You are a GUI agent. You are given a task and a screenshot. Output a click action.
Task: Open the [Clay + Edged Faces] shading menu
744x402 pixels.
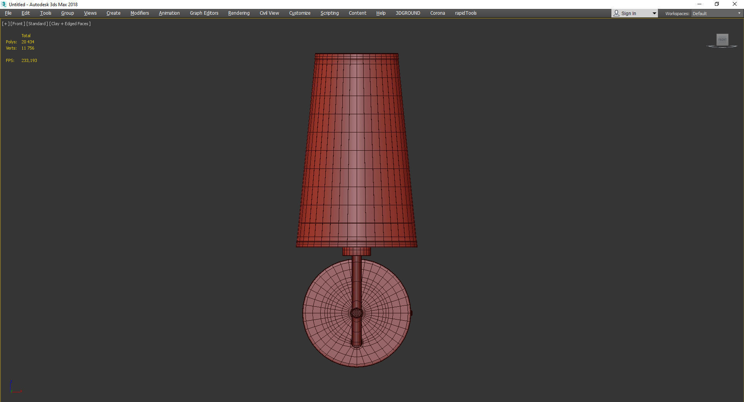tap(70, 24)
